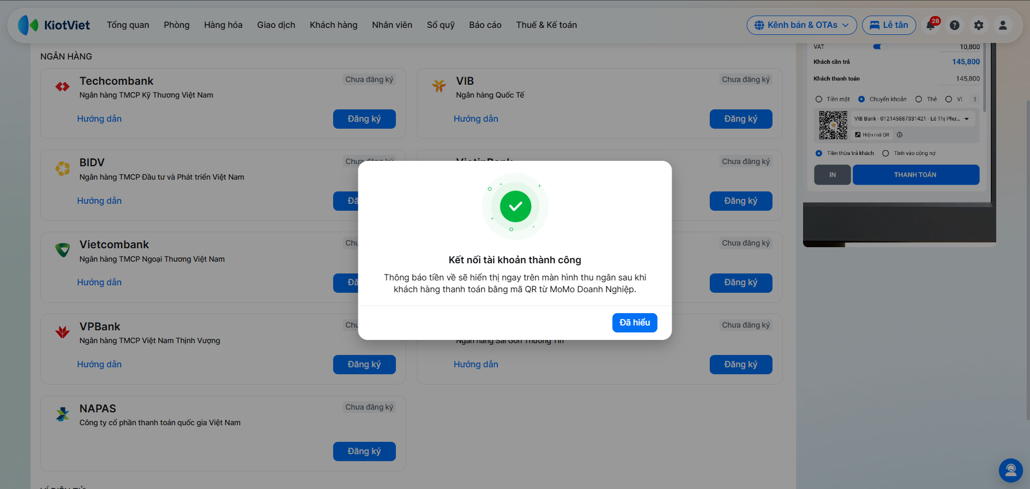Open the Sổ quỹ menu
This screenshot has width=1030, height=489.
point(441,25)
